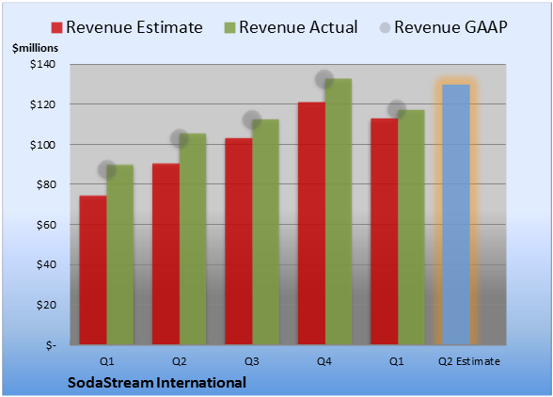Viewport: 553px width, 397px height.
Task: Click the gray Revenue GAAP legend marker
Action: [x=386, y=27]
